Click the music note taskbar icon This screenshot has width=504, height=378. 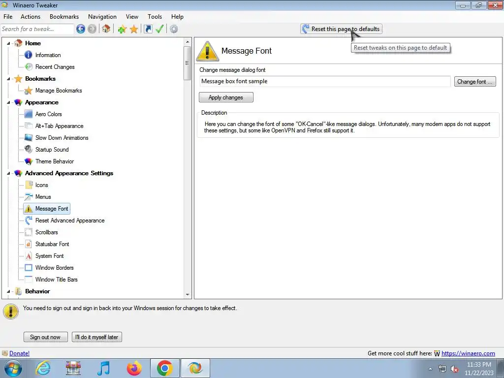103,368
